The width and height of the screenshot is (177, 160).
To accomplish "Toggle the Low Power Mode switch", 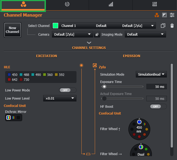I will pyautogui.click(x=67, y=90).
